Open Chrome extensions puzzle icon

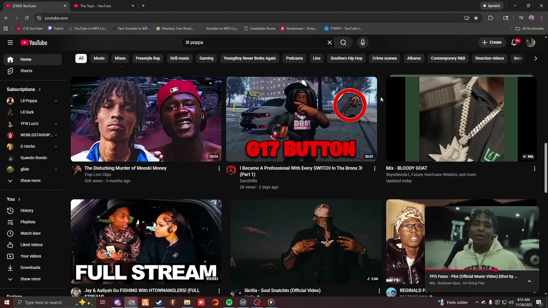point(491,18)
